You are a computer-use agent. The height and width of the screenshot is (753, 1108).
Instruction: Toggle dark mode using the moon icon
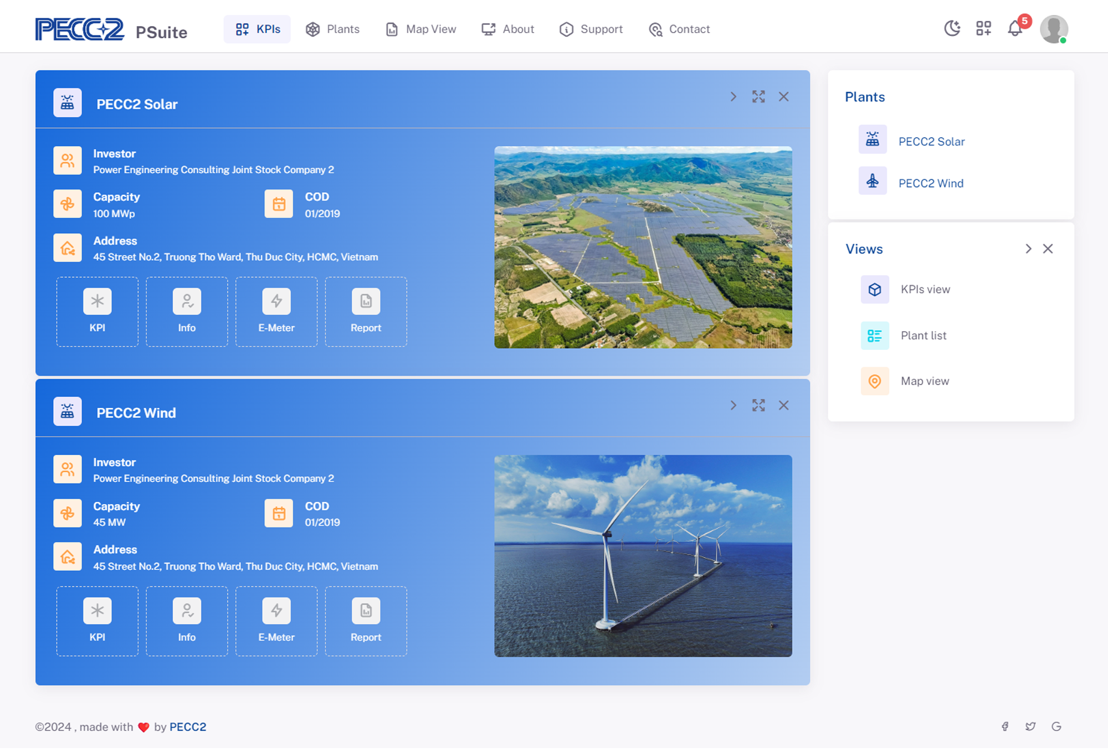coord(952,29)
